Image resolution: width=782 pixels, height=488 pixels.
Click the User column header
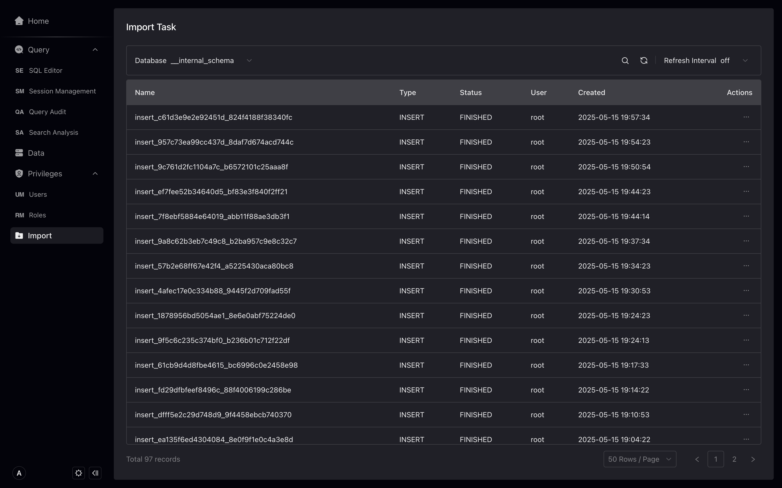[x=538, y=93]
